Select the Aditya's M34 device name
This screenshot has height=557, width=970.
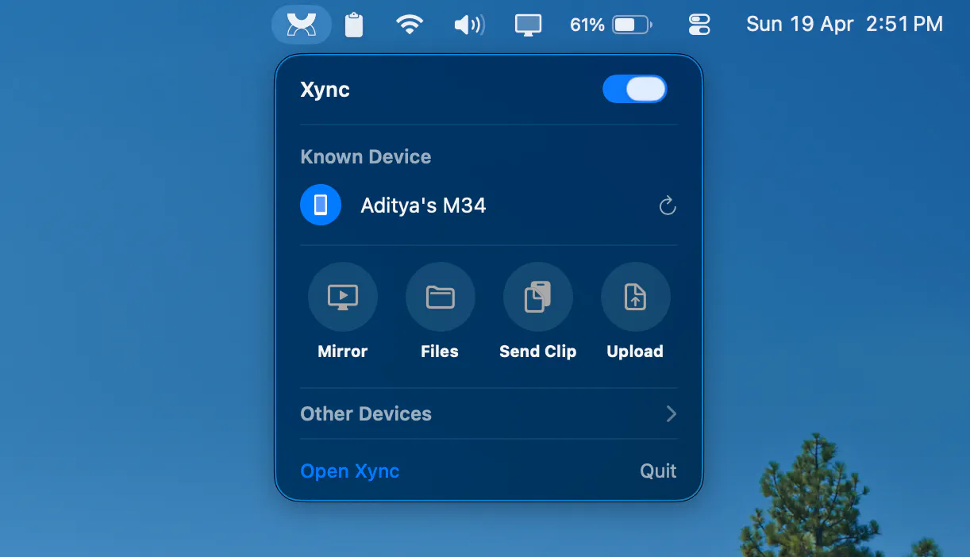click(423, 206)
